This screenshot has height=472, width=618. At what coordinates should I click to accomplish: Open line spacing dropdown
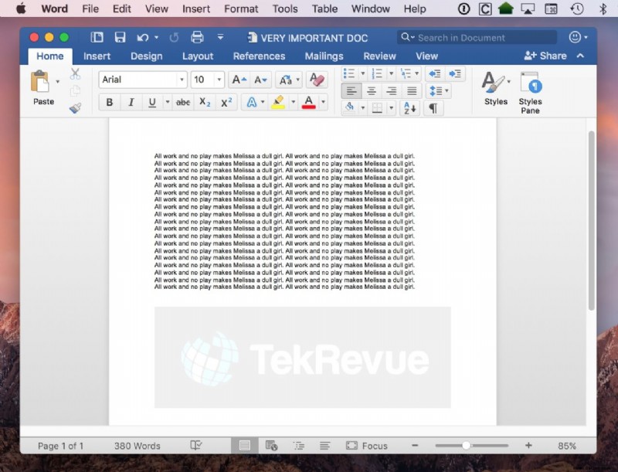[439, 91]
